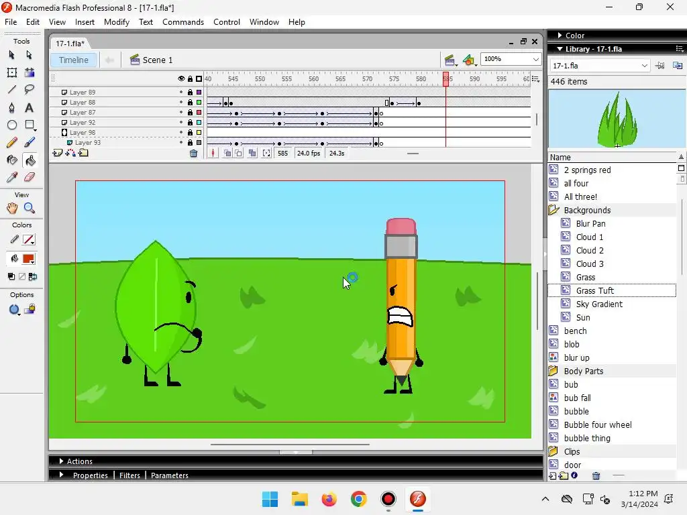Select the Pencil tool
The image size is (687, 515).
tap(12, 142)
